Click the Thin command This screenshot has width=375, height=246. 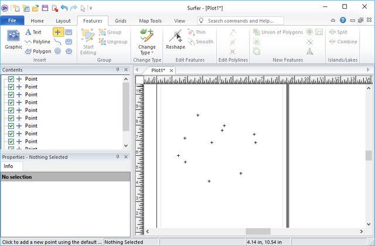197,32
